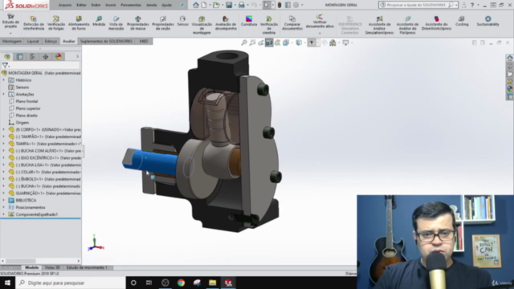
Task: Open Chrome from the Windows taskbar
Action: tap(181, 283)
